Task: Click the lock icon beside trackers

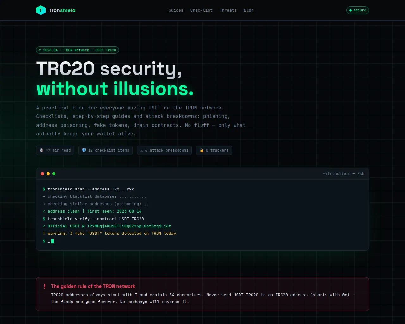Action: [202, 150]
